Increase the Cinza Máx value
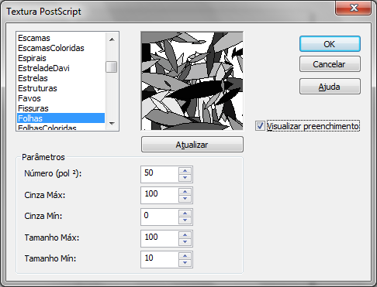The image size is (377, 287). tap(185, 192)
